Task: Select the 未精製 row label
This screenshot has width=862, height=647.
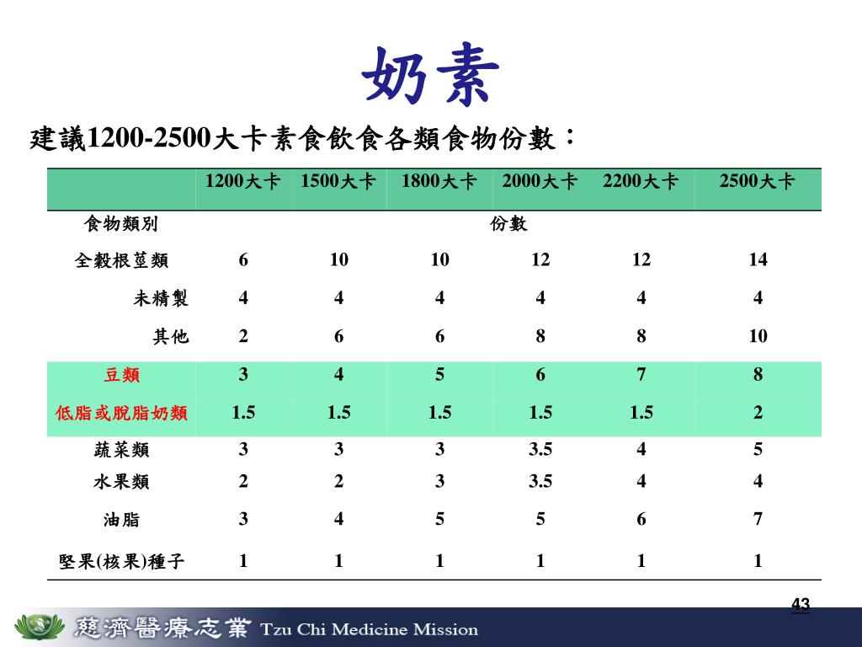Action: (x=161, y=297)
